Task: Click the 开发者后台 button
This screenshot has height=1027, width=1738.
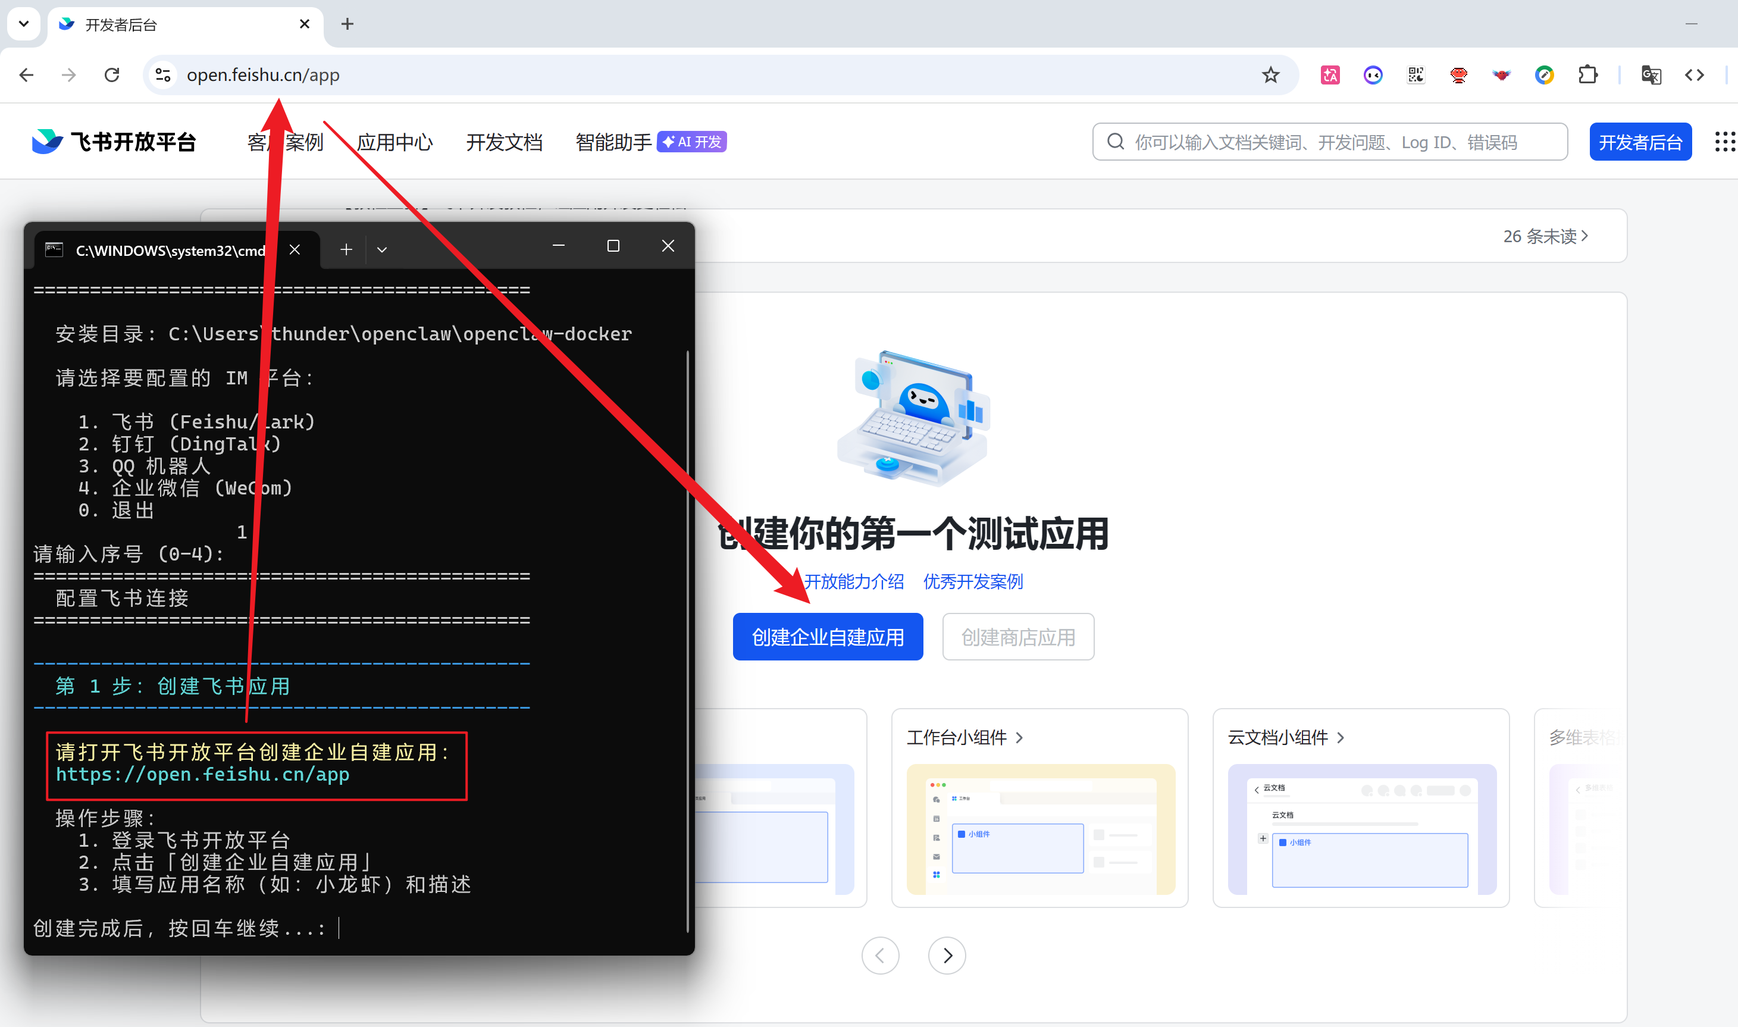Action: pos(1640,142)
